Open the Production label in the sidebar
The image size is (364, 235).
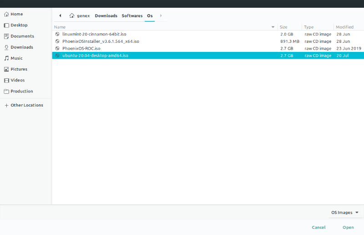pyautogui.click(x=22, y=92)
